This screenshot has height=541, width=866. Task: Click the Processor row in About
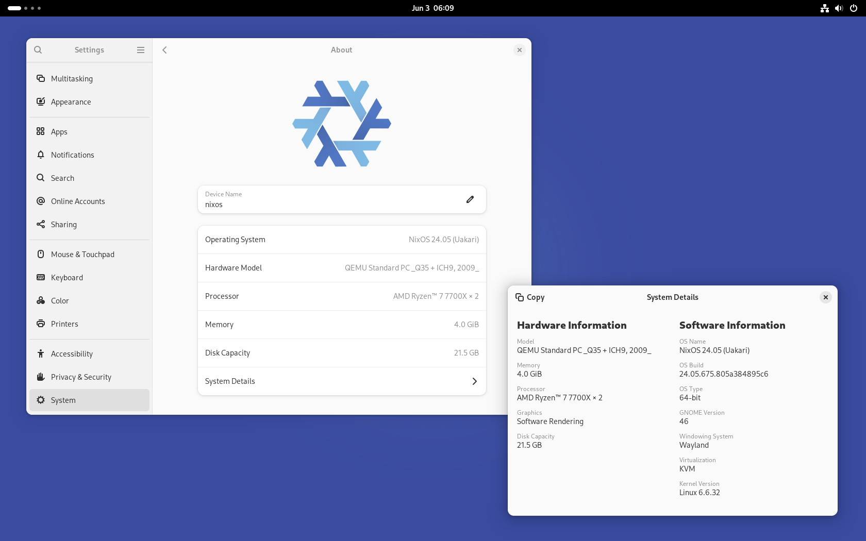(342, 296)
